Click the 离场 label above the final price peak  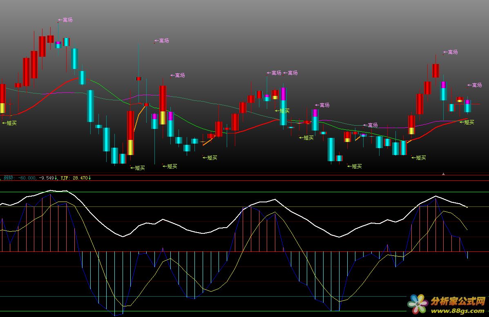click(451, 52)
